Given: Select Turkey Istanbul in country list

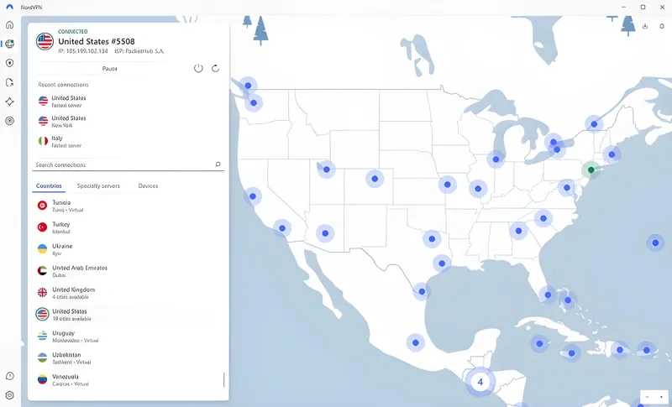Looking at the screenshot, I should pos(61,227).
